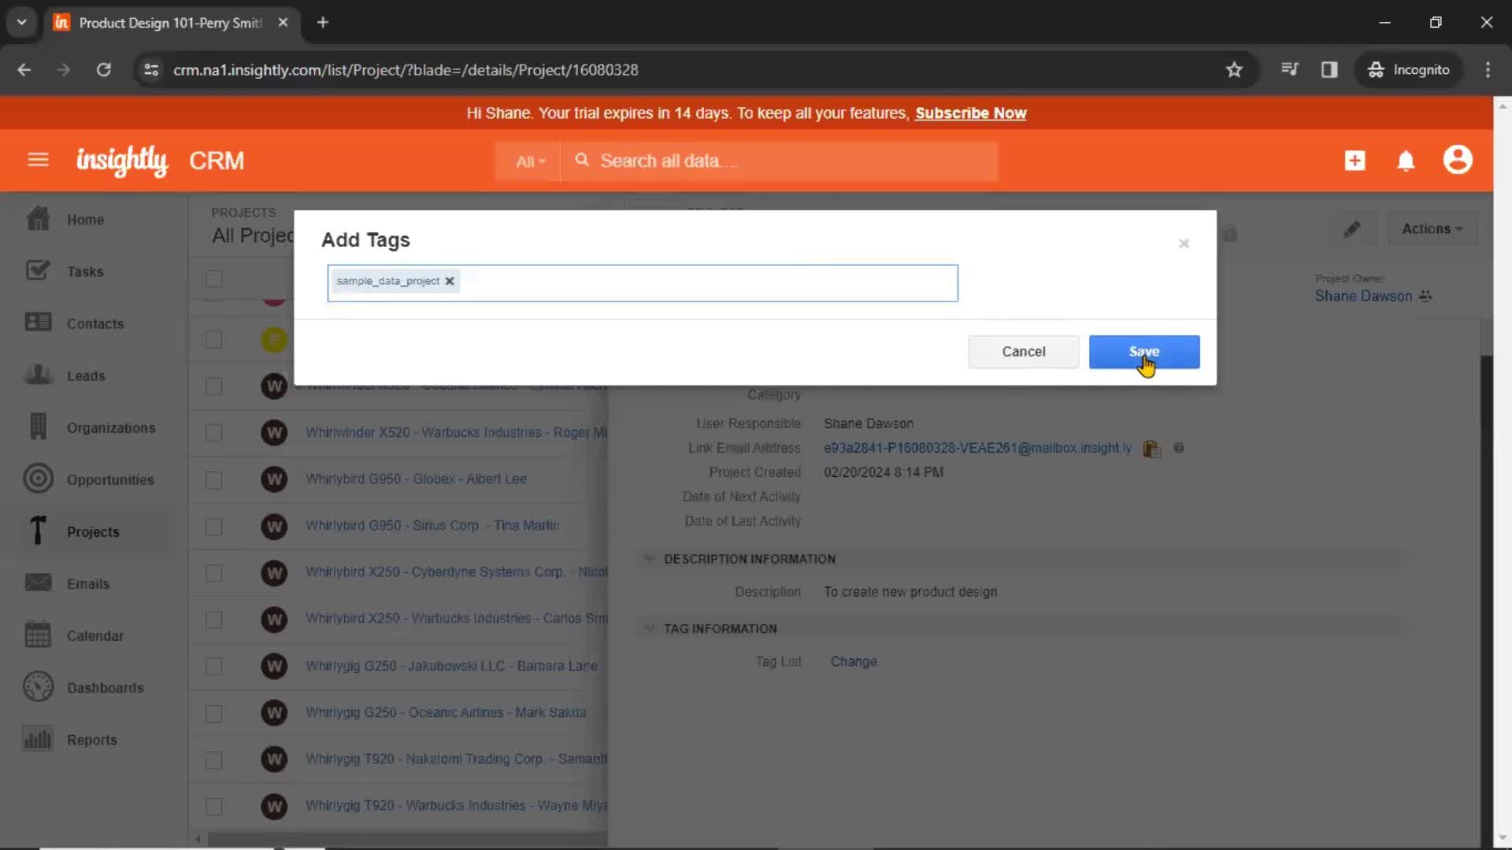1512x850 pixels.
Task: Click the Insightly CRM home icon
Action: point(121,160)
